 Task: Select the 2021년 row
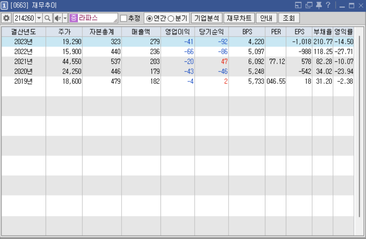(x=178, y=61)
